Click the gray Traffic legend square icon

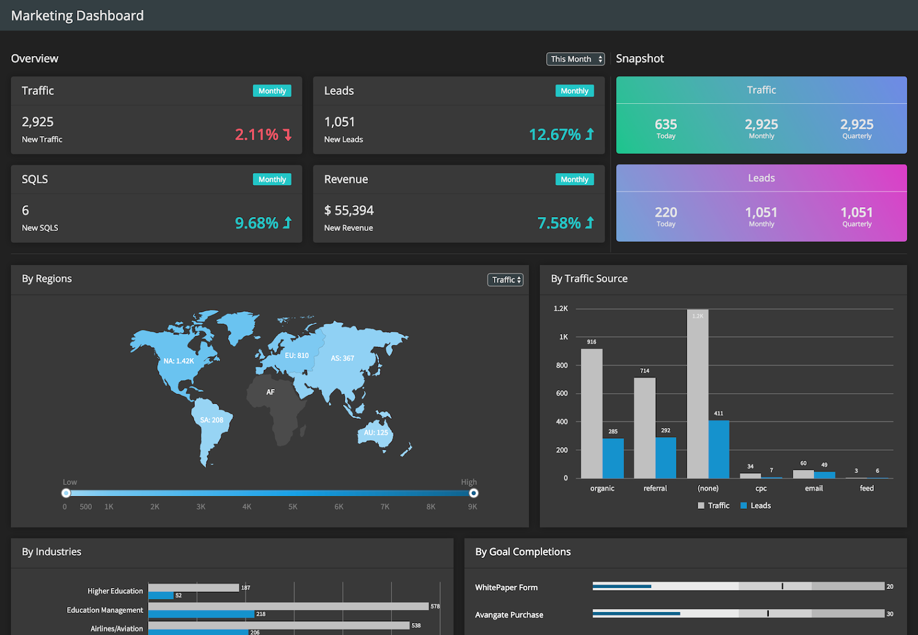pyautogui.click(x=701, y=505)
